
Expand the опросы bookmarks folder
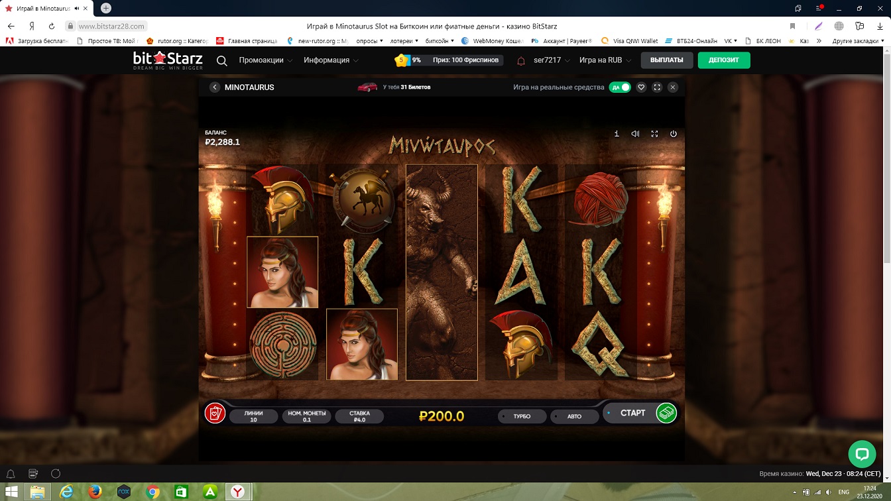[x=370, y=41]
